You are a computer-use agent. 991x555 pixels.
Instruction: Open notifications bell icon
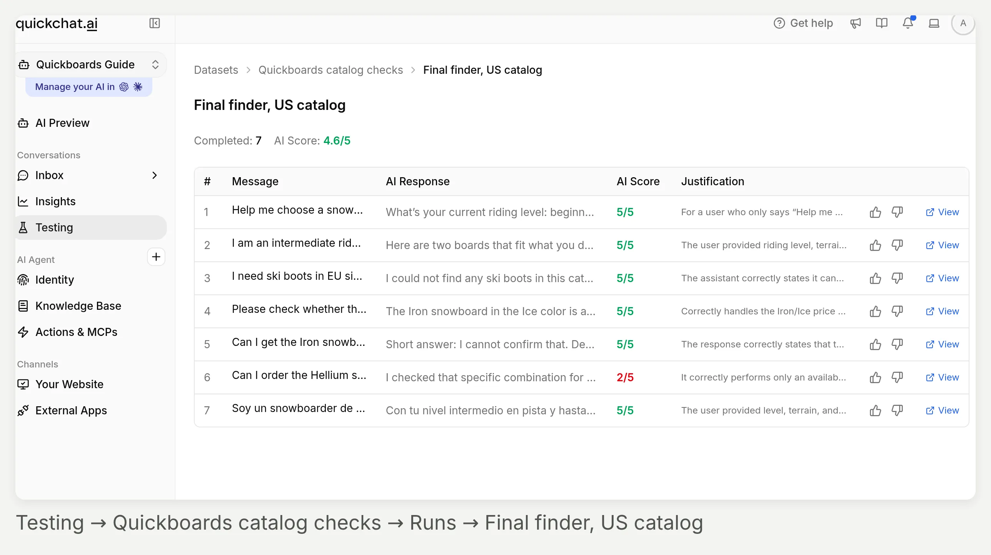(908, 23)
